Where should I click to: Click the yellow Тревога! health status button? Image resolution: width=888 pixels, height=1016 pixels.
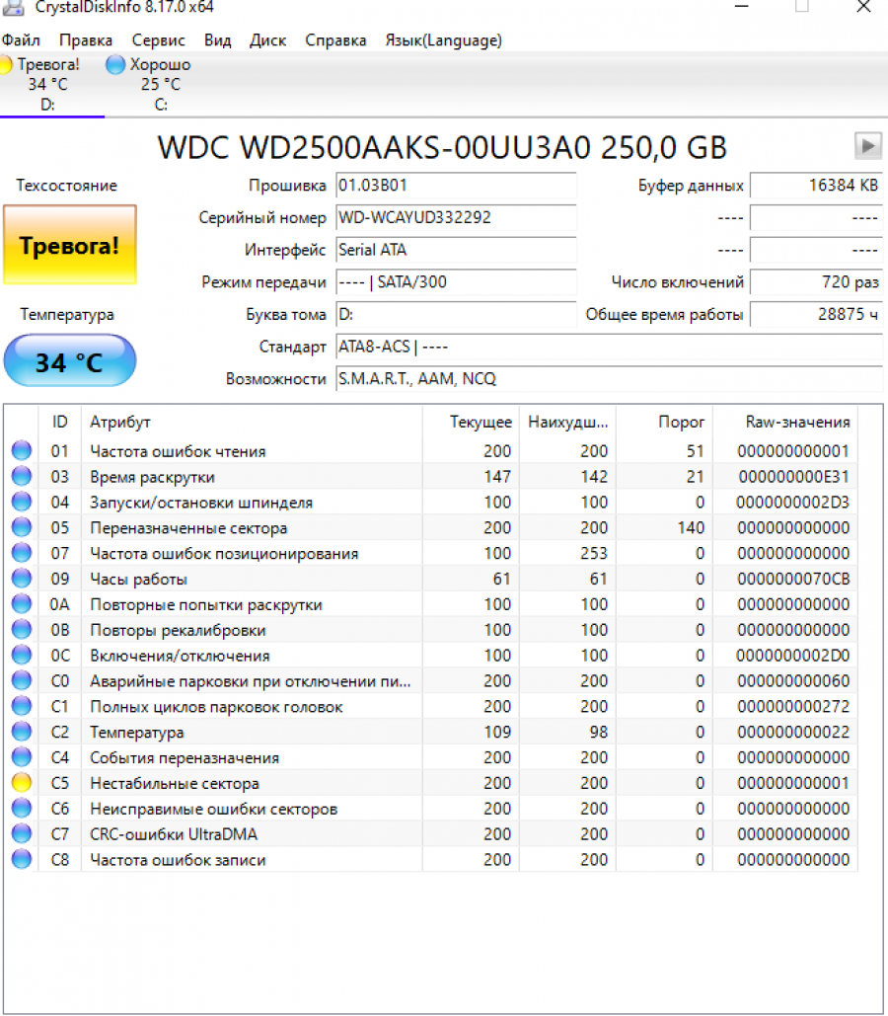[69, 246]
